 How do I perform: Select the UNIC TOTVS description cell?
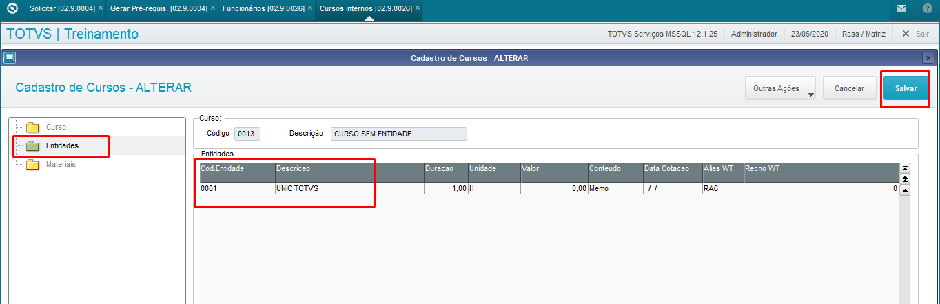[x=349, y=188]
